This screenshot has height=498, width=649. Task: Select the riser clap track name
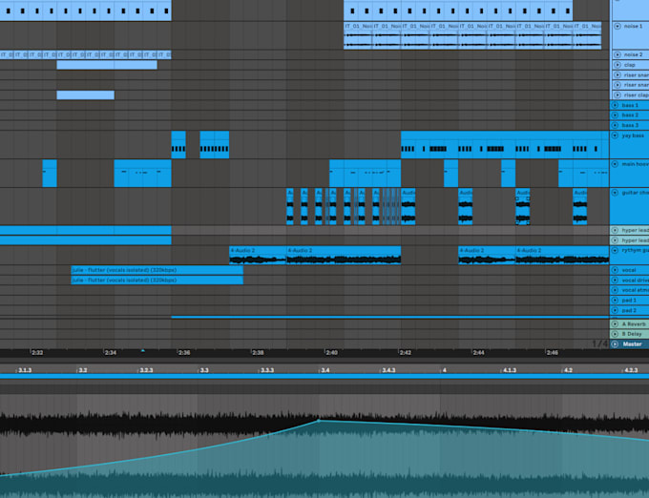click(x=637, y=95)
